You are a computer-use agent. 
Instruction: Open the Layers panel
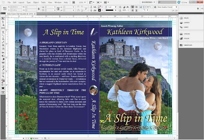[186, 23]
